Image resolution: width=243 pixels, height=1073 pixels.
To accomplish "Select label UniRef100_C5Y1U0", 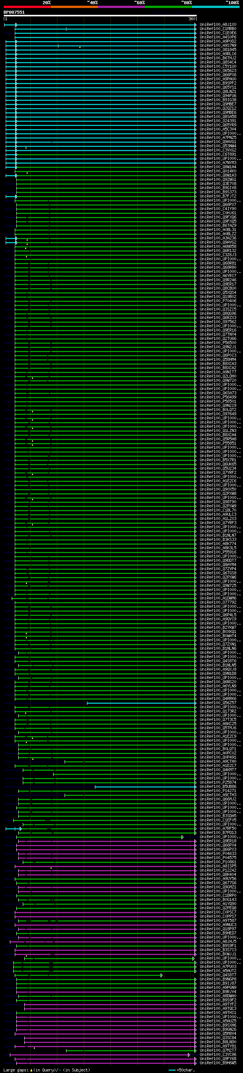I will (218, 66).
